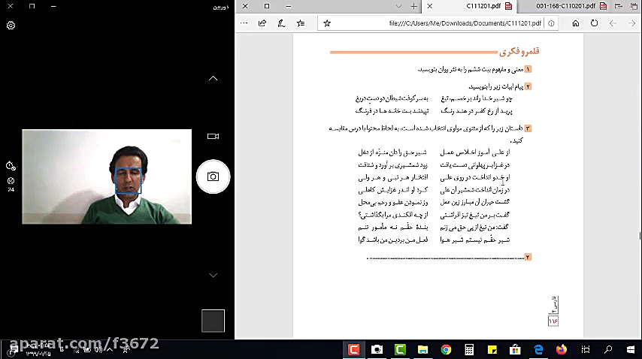
Task: Click the Set tabs aside icon
Action: click(x=619, y=6)
